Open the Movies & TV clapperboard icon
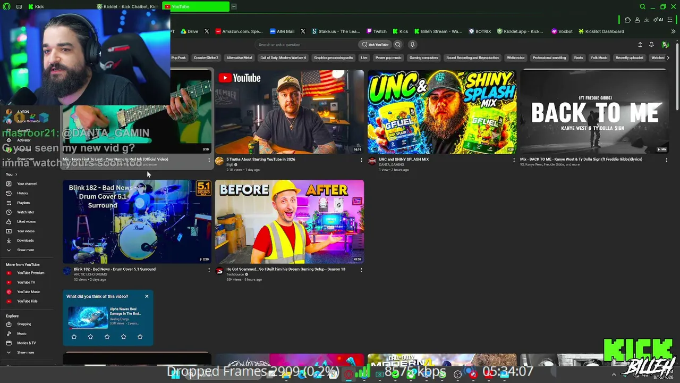The image size is (680, 383). pyautogui.click(x=8, y=343)
